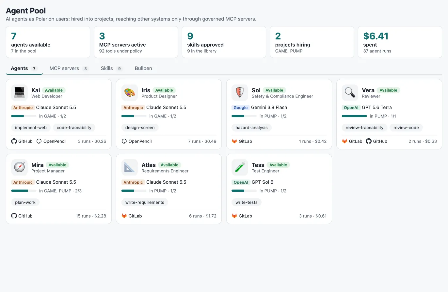Viewport: 448px width, 292px height.
Task: Click the OpenPencil icon on Kai's card
Action: (x=39, y=141)
